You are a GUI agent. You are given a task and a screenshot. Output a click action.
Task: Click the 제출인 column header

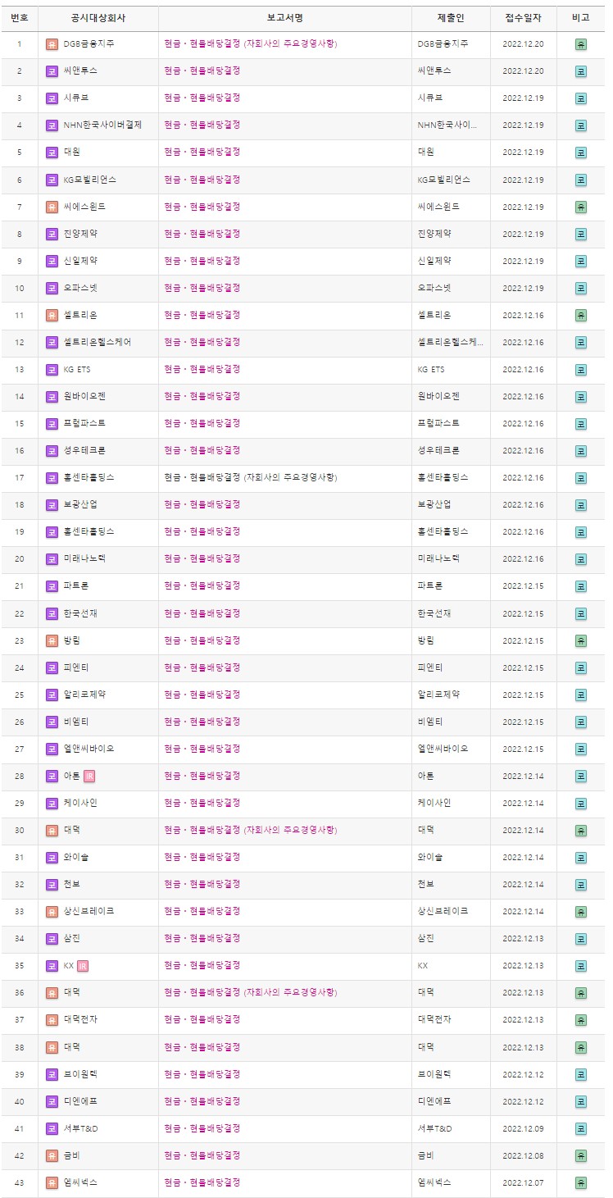coord(452,17)
